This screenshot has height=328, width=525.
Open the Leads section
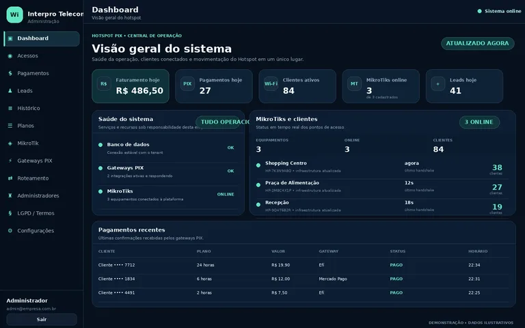pos(42,91)
